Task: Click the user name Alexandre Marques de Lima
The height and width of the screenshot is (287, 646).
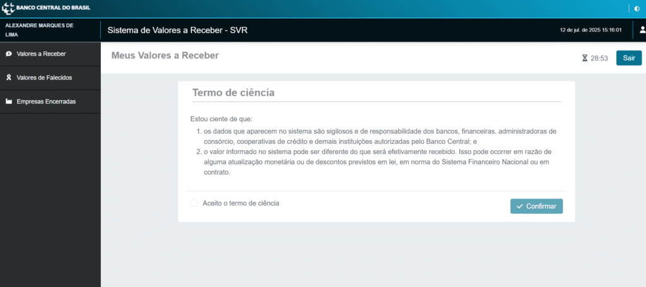Action: (39, 30)
